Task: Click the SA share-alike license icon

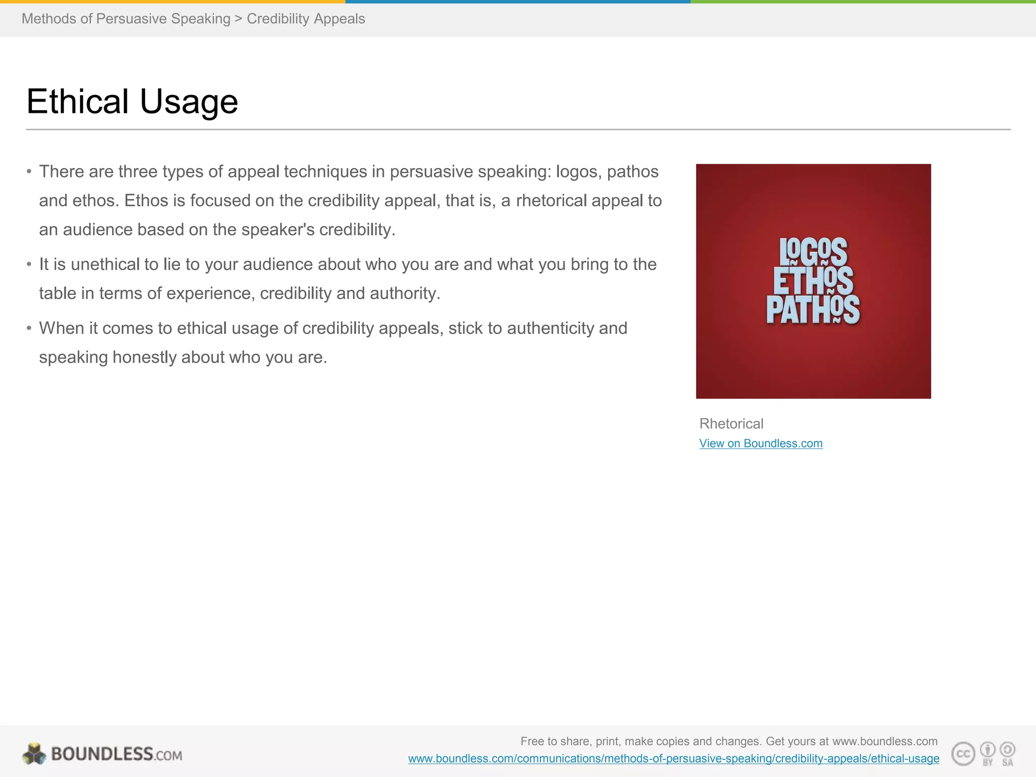Action: (1007, 752)
